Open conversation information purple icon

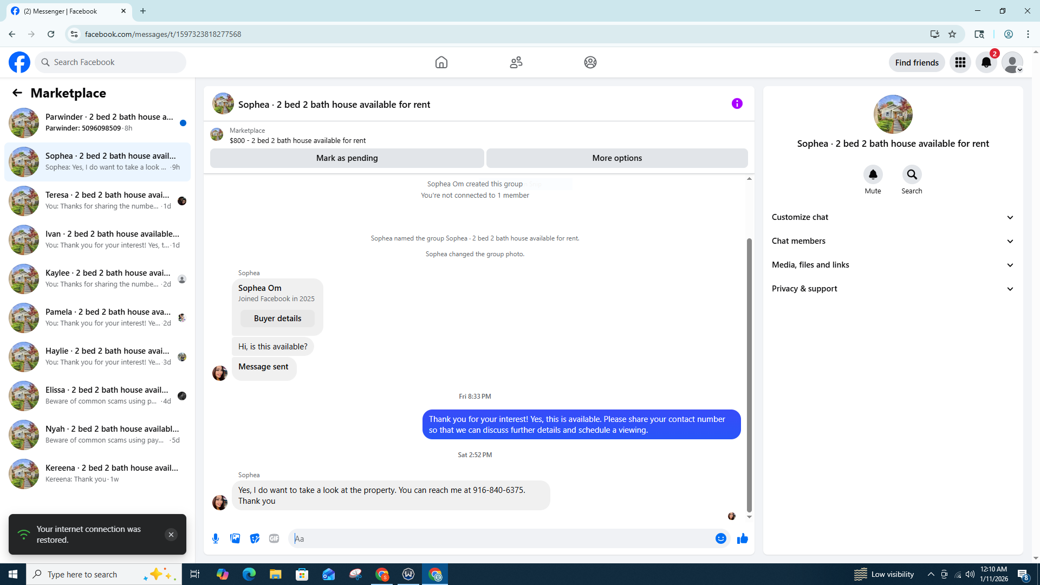(x=737, y=103)
